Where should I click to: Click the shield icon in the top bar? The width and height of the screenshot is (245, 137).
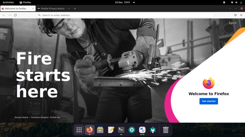pos(224,2)
